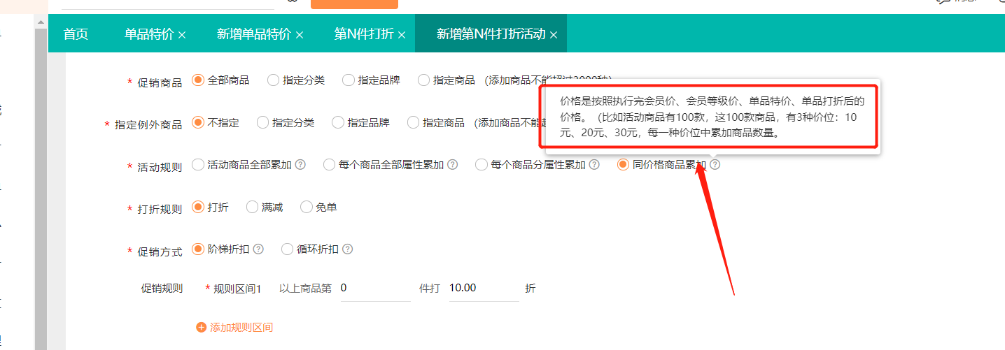Select 指定分类 for 促销商品

pos(273,80)
